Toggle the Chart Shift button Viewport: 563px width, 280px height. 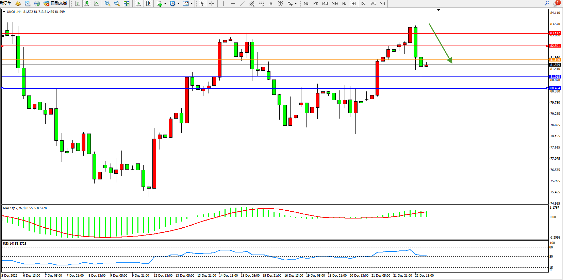point(148,3)
